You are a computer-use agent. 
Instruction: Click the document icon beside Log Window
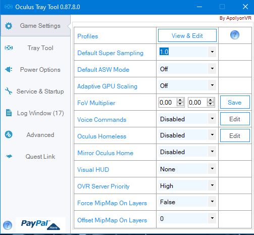point(9,113)
